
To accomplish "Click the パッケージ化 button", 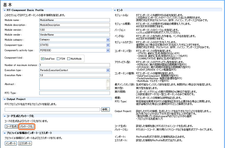I will 27,126.
